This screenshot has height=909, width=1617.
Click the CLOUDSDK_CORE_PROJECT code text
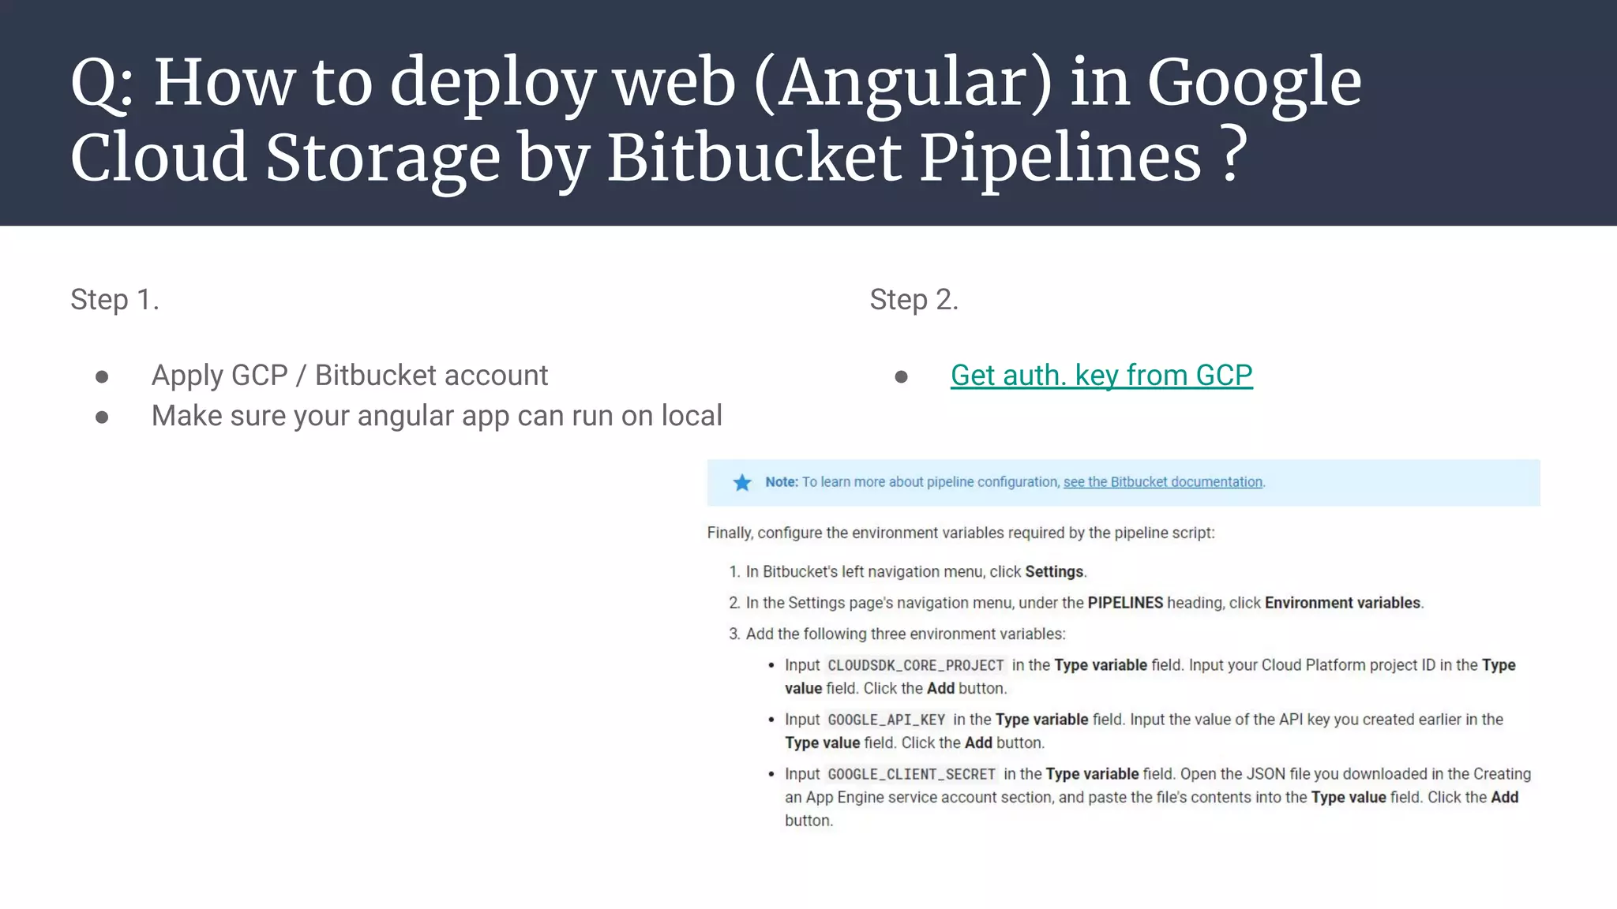pos(916,665)
